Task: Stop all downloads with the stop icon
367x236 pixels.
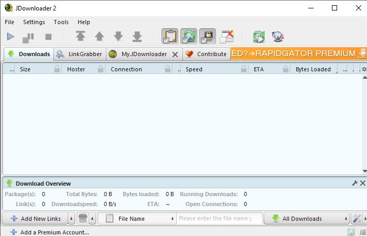Action: [x=48, y=37]
